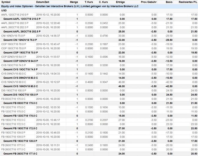Select the Gesamt AAPL 12OCT18 210.0 P row
198x156 pixels.
99,19
